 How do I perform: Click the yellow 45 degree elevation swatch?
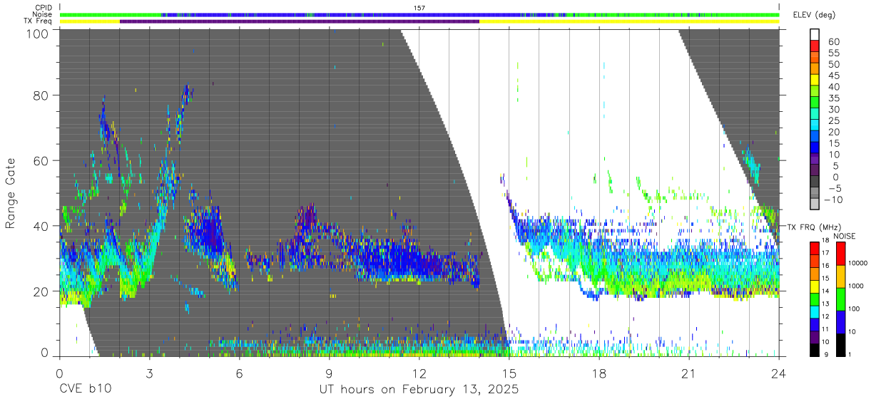coord(815,81)
